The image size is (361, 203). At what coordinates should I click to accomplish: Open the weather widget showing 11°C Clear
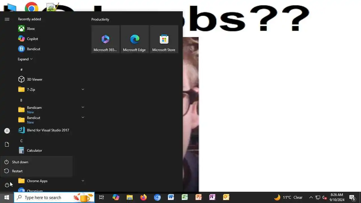288,197
